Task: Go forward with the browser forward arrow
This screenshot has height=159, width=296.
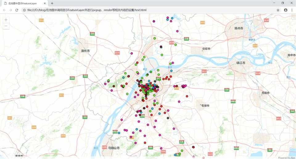Action: (x=10, y=10)
